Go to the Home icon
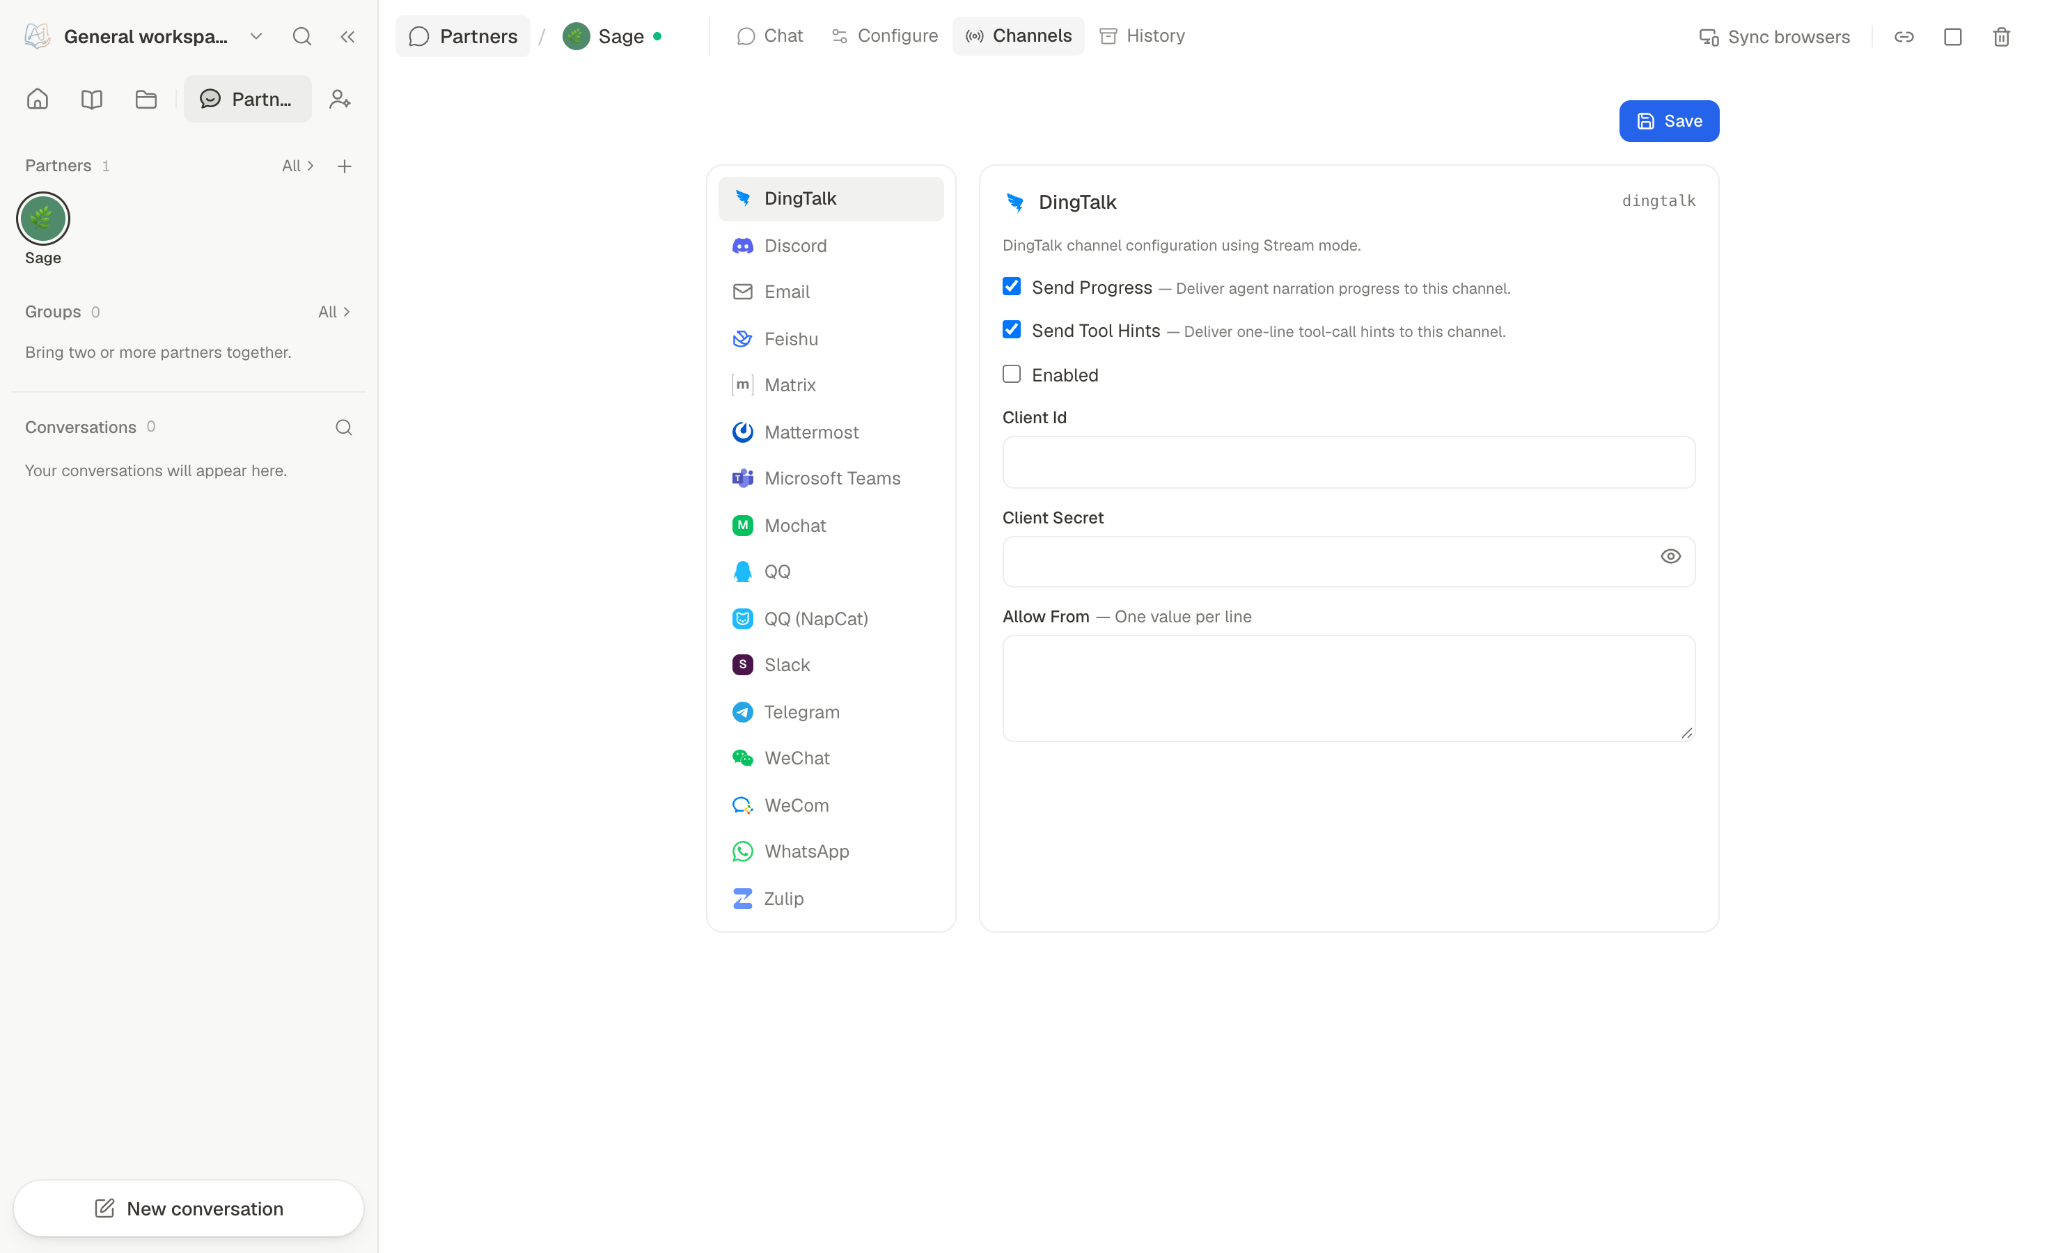2047x1253 pixels. click(38, 100)
